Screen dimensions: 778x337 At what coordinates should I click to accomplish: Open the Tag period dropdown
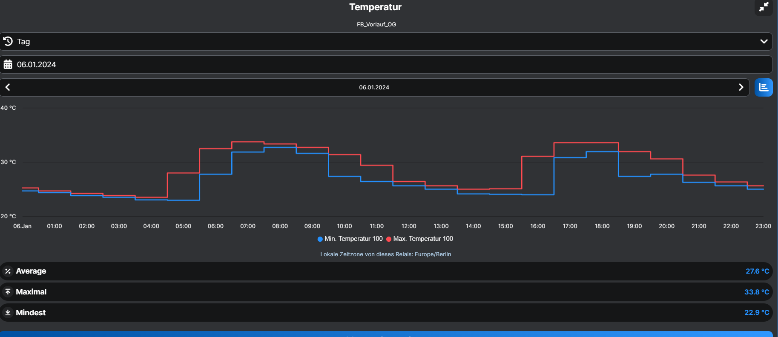[386, 42]
